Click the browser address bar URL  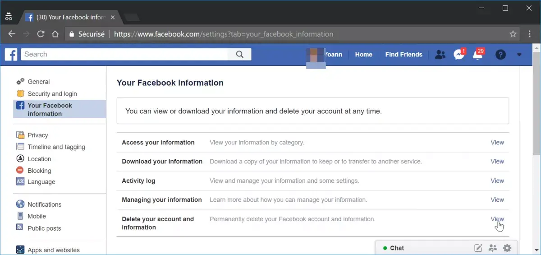[224, 34]
